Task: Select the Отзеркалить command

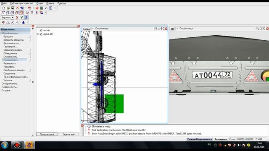Action: (x=10, y=57)
